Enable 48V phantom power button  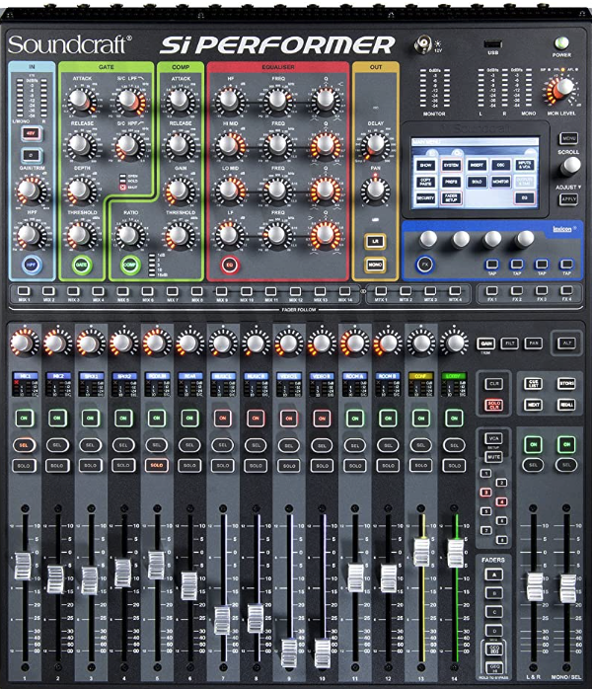[32, 133]
